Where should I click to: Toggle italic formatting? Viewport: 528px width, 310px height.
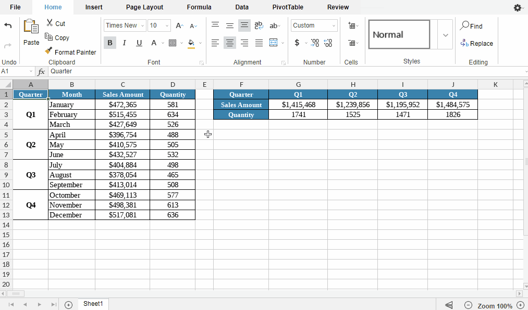pos(124,43)
